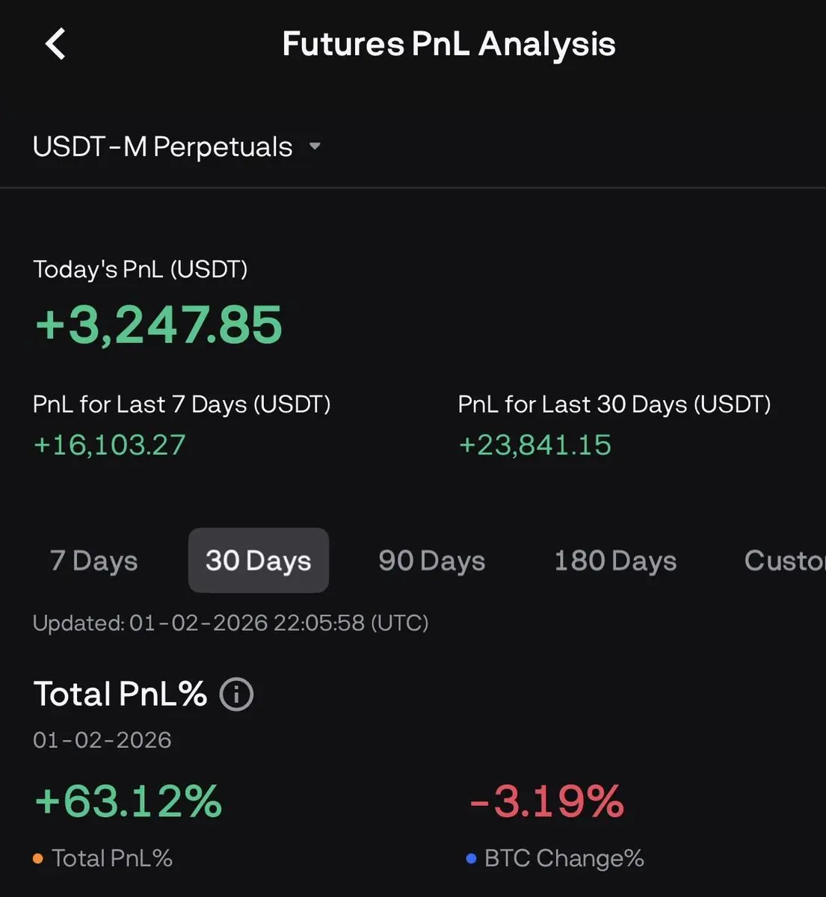826x897 pixels.
Task: Tap the Updated timestamp line
Action: click(x=230, y=623)
